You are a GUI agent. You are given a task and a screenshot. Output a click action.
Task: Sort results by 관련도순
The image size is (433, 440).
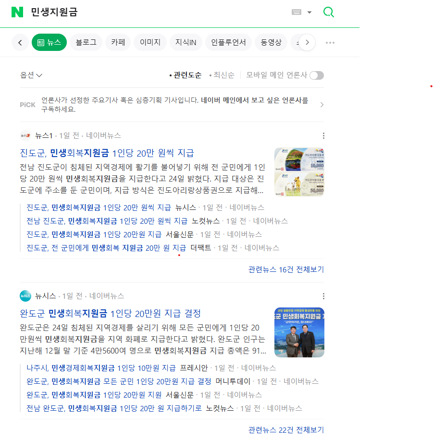click(186, 75)
